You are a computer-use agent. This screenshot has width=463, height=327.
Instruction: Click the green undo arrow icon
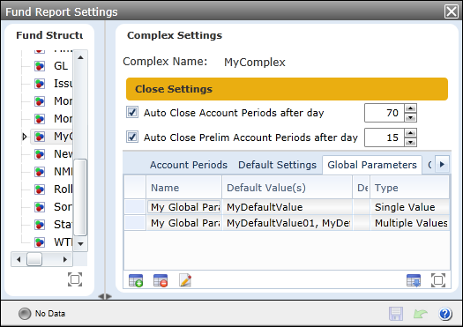coord(421,314)
